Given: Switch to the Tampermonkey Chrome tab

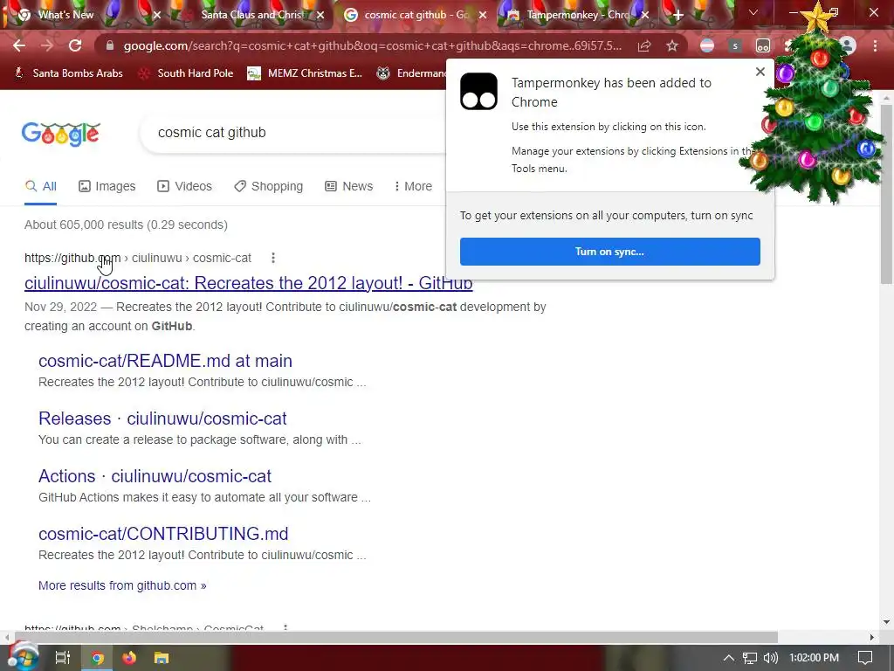Looking at the screenshot, I should (x=577, y=15).
